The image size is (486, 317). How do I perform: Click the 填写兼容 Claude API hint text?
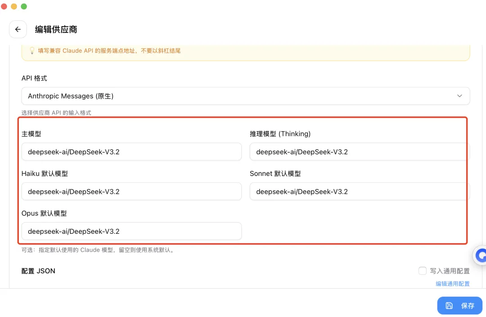click(109, 50)
